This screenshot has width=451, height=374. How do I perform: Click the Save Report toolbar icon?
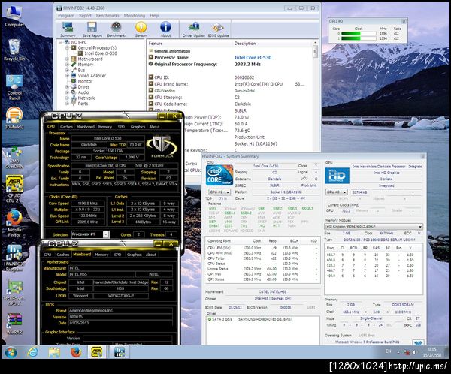pos(92,29)
